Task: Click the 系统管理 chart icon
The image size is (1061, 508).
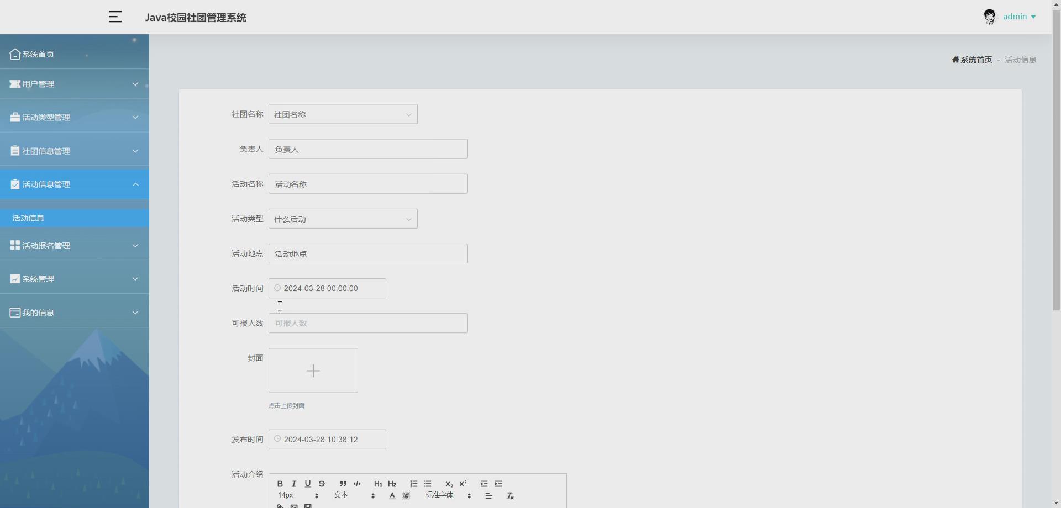Action: pyautogui.click(x=15, y=279)
